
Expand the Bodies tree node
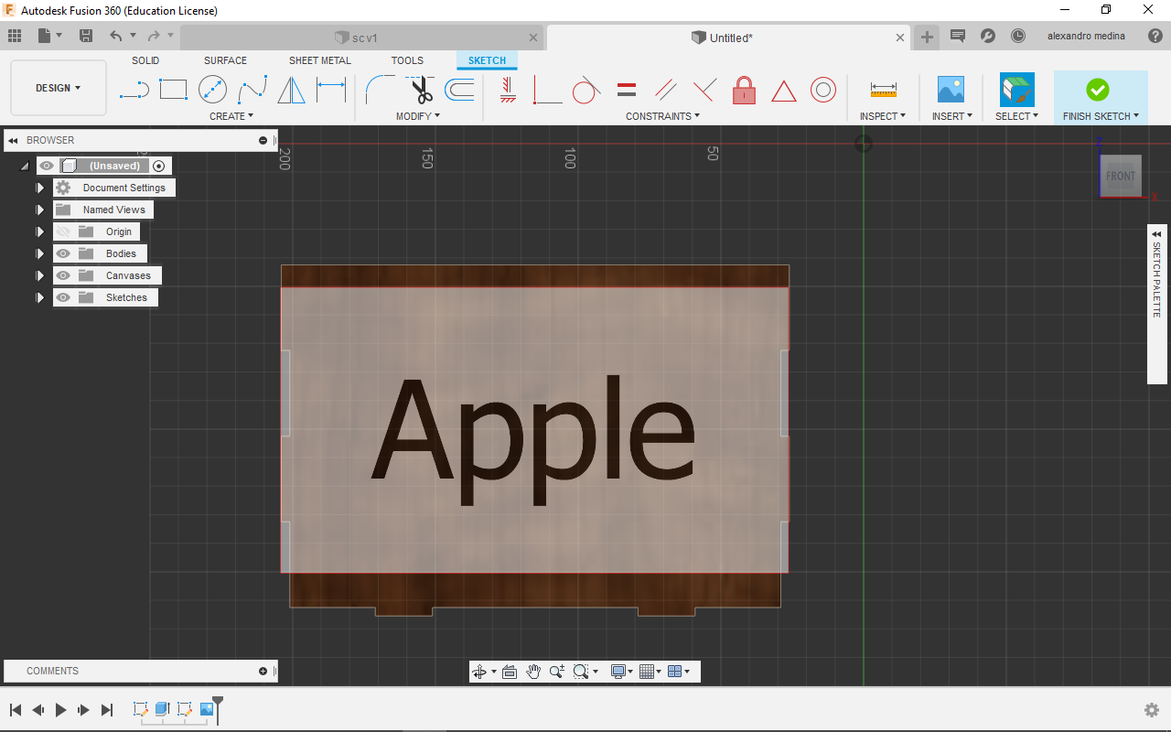[x=40, y=253]
